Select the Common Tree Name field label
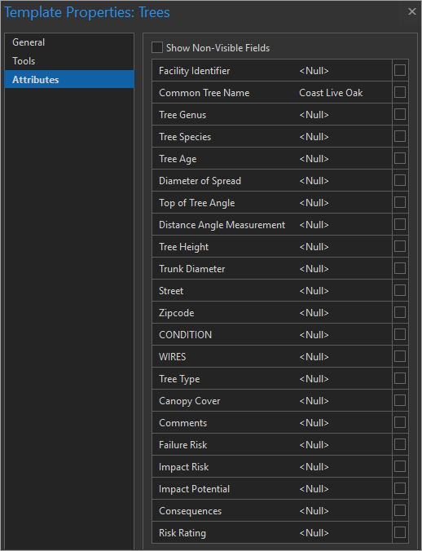 204,93
